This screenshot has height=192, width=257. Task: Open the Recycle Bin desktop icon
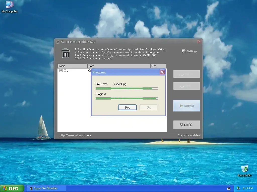[244, 171]
